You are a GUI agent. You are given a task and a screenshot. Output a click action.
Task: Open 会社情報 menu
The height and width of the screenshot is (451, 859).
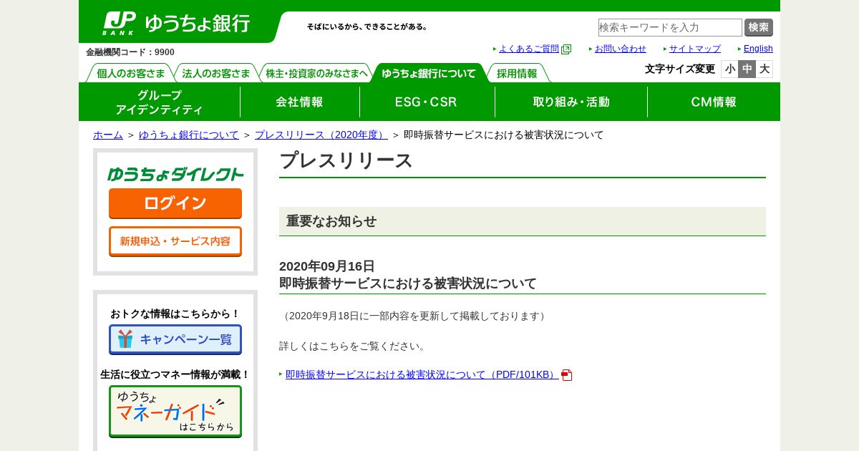click(x=300, y=102)
